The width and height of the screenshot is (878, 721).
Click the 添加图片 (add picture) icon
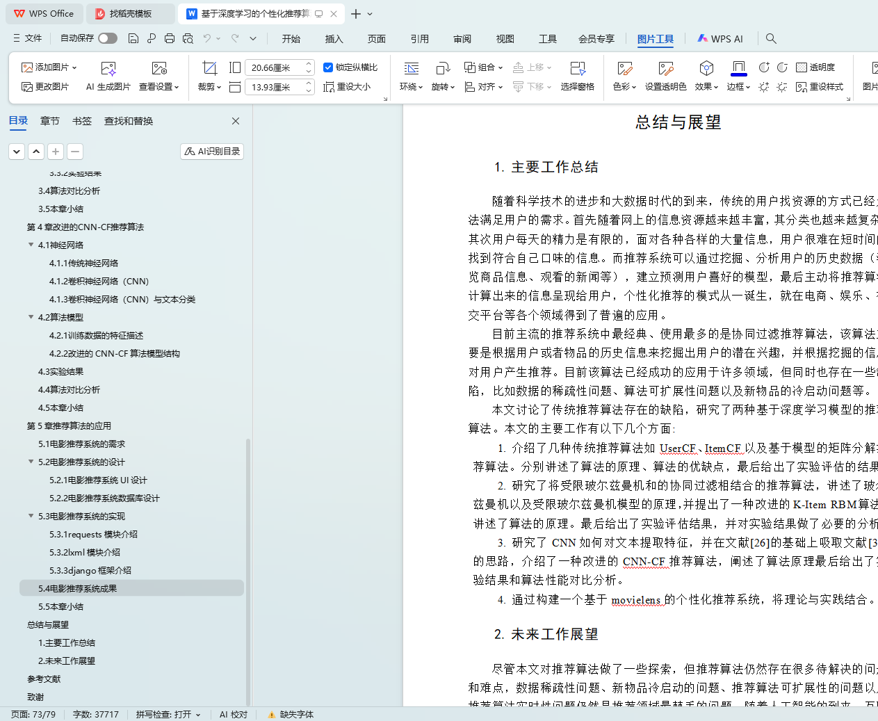pos(27,67)
